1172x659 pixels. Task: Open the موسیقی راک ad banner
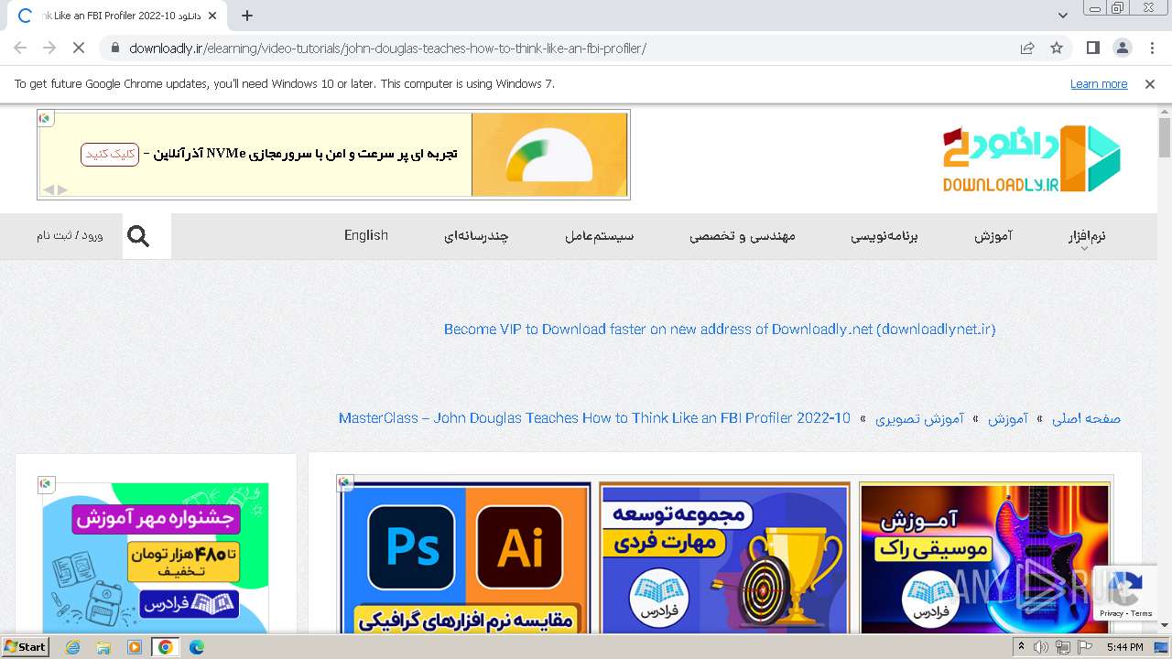coord(984,558)
